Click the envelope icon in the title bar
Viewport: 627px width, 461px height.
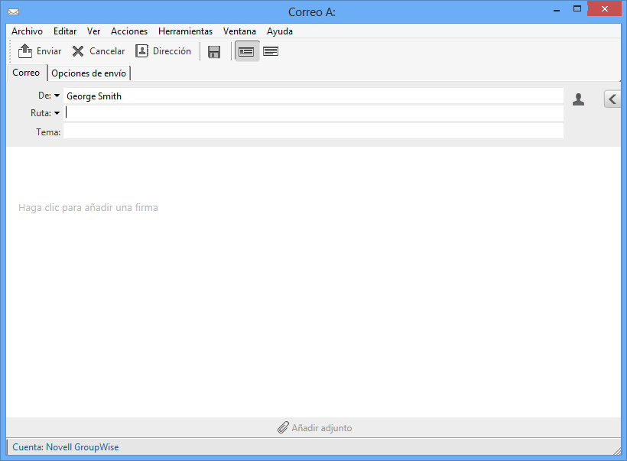[13, 12]
